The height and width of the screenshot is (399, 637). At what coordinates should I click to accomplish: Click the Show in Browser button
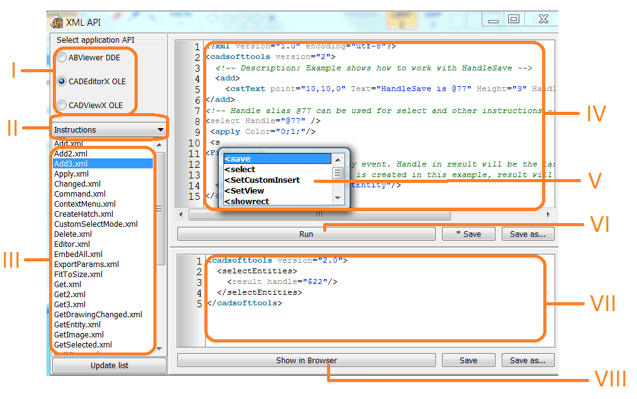[306, 361]
